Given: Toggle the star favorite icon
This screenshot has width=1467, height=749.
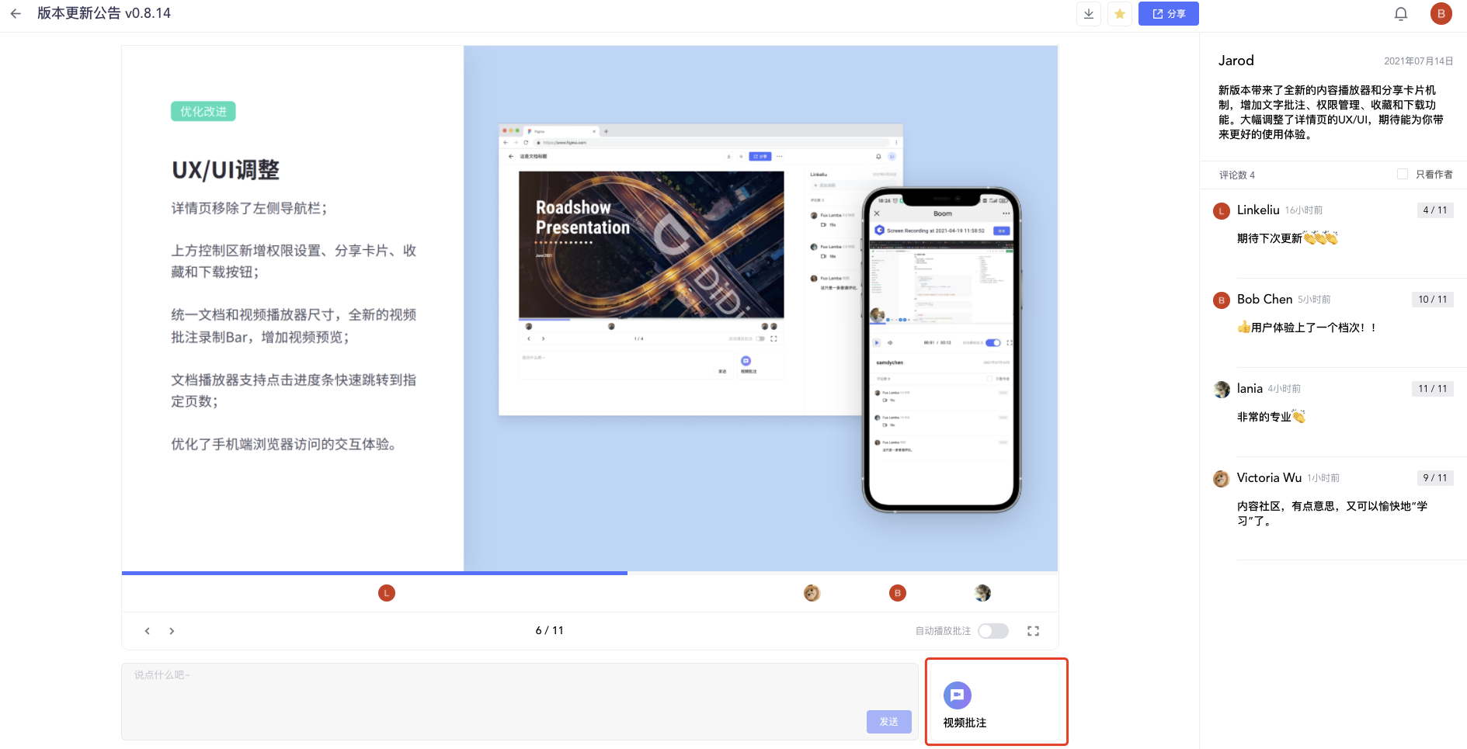Looking at the screenshot, I should pos(1120,14).
